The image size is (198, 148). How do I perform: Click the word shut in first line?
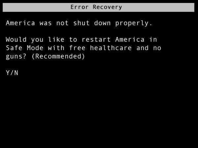(x=82, y=23)
